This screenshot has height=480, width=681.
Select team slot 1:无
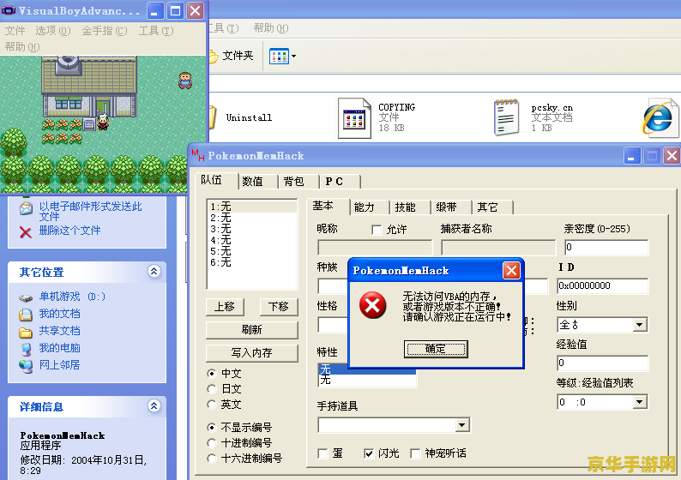[x=252, y=207]
